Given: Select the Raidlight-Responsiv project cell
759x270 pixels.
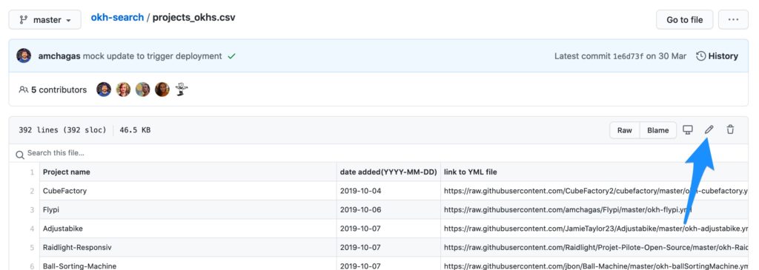Looking at the screenshot, I should [188, 247].
